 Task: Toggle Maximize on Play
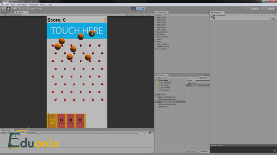(132, 15)
